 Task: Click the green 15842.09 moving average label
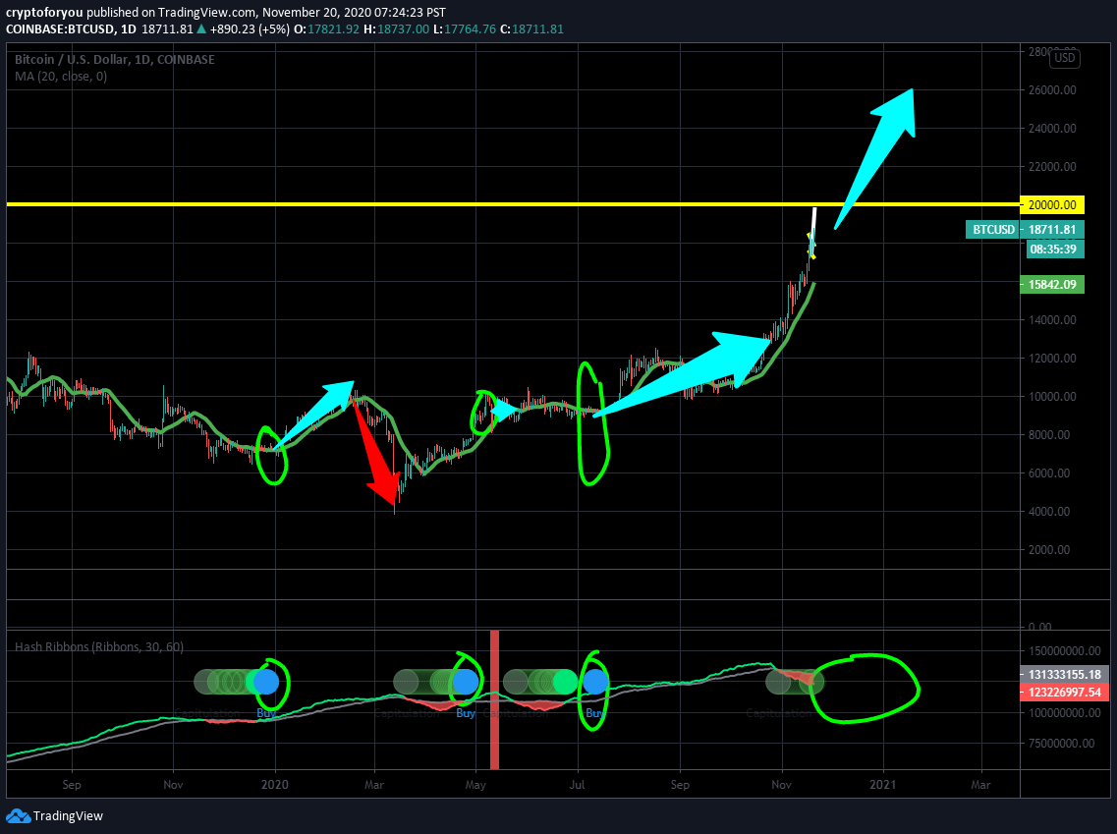(1052, 284)
